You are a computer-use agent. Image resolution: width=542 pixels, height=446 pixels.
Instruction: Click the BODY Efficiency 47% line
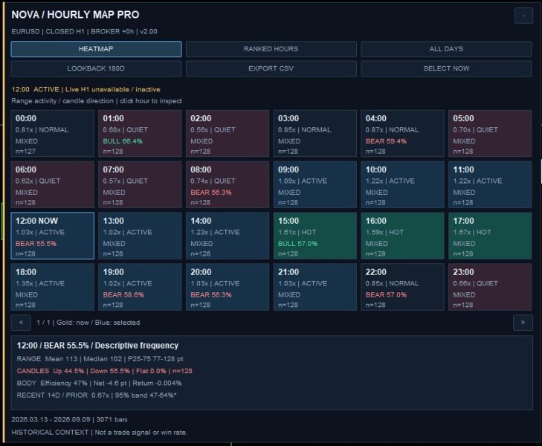99,383
